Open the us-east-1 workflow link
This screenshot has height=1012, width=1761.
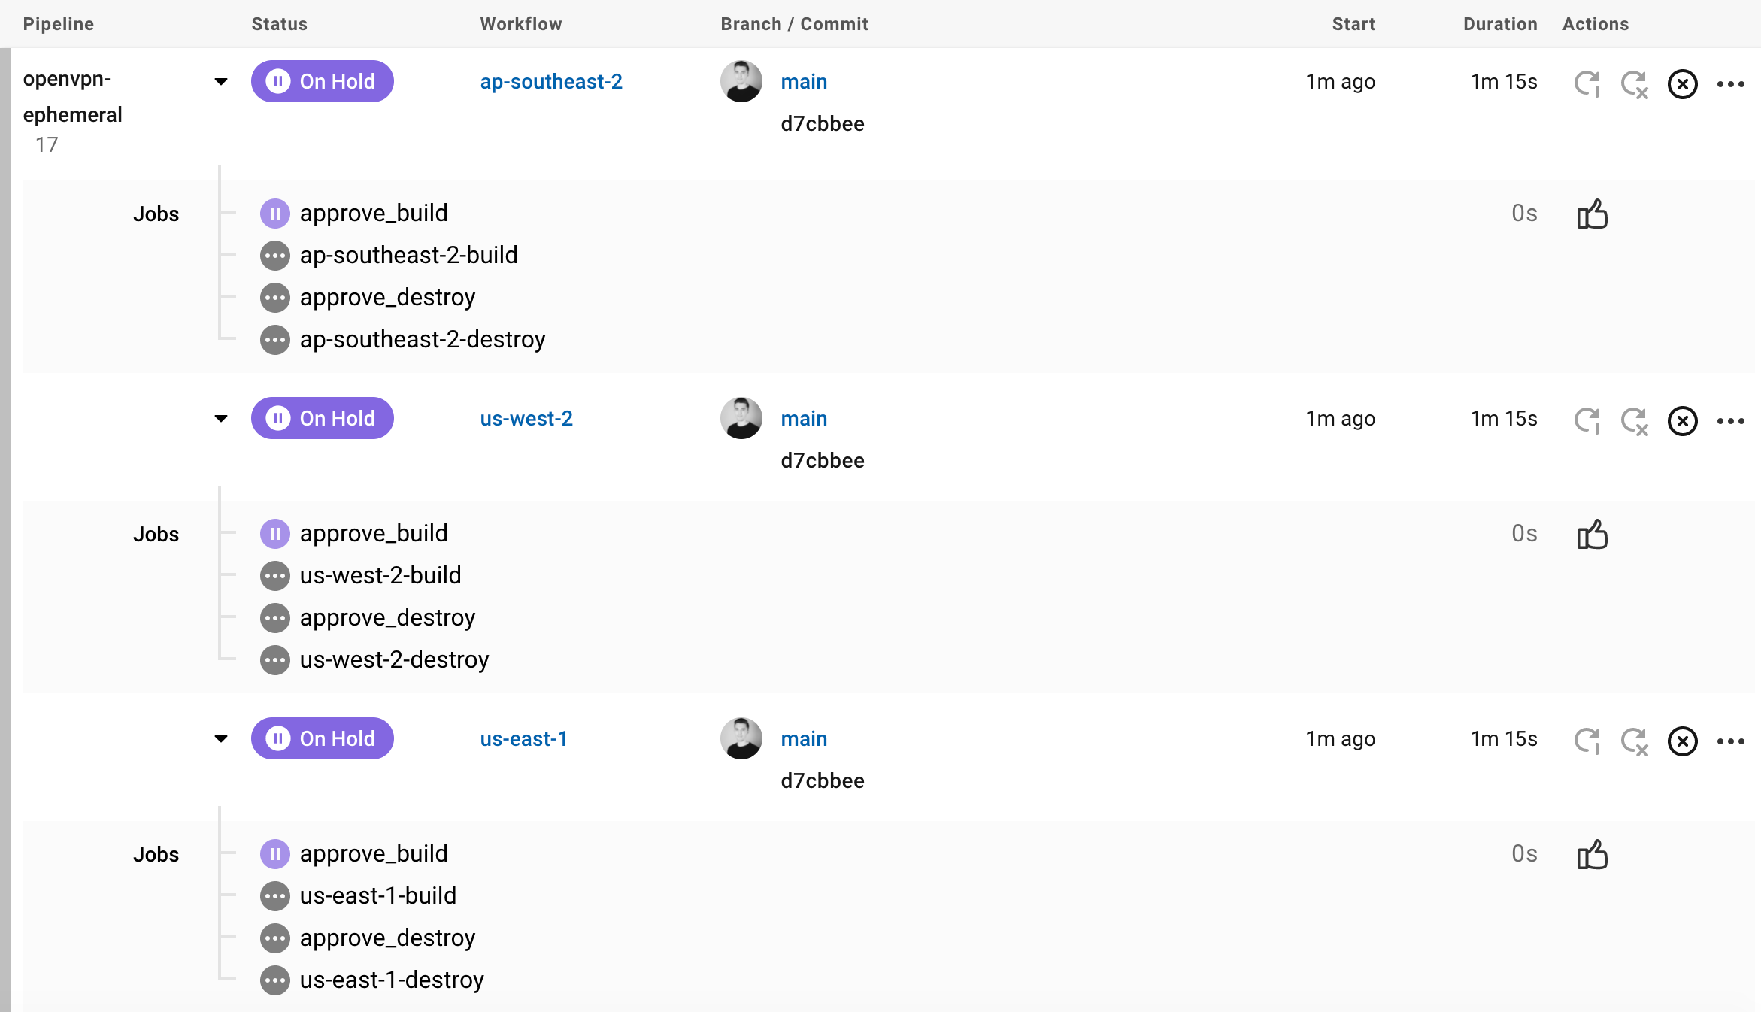tap(523, 738)
